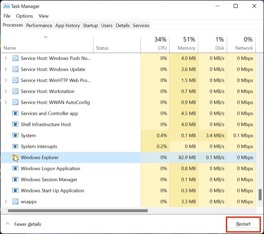Select the Windows Start-Up Application row name
This screenshot has height=234, width=264.
pos(52,190)
